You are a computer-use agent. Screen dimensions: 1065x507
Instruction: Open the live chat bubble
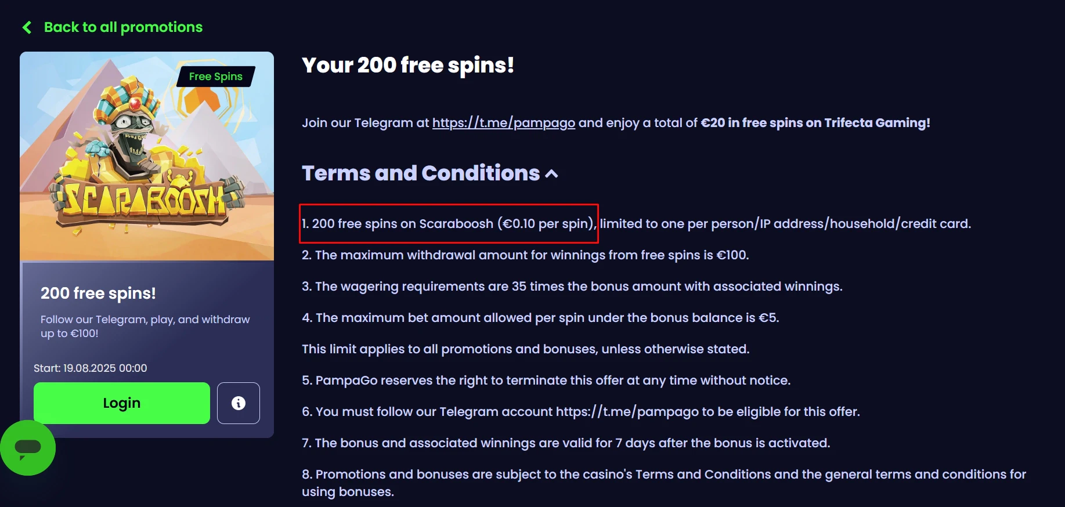click(x=28, y=448)
